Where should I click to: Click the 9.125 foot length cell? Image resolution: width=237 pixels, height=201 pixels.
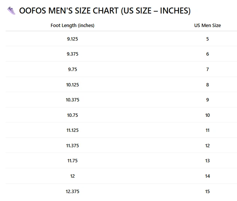pyautogui.click(x=72, y=39)
